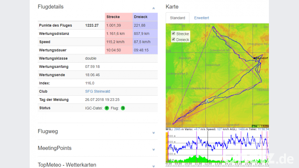Expand the TopMeteo - Wetterkarten chevron

click(153, 166)
